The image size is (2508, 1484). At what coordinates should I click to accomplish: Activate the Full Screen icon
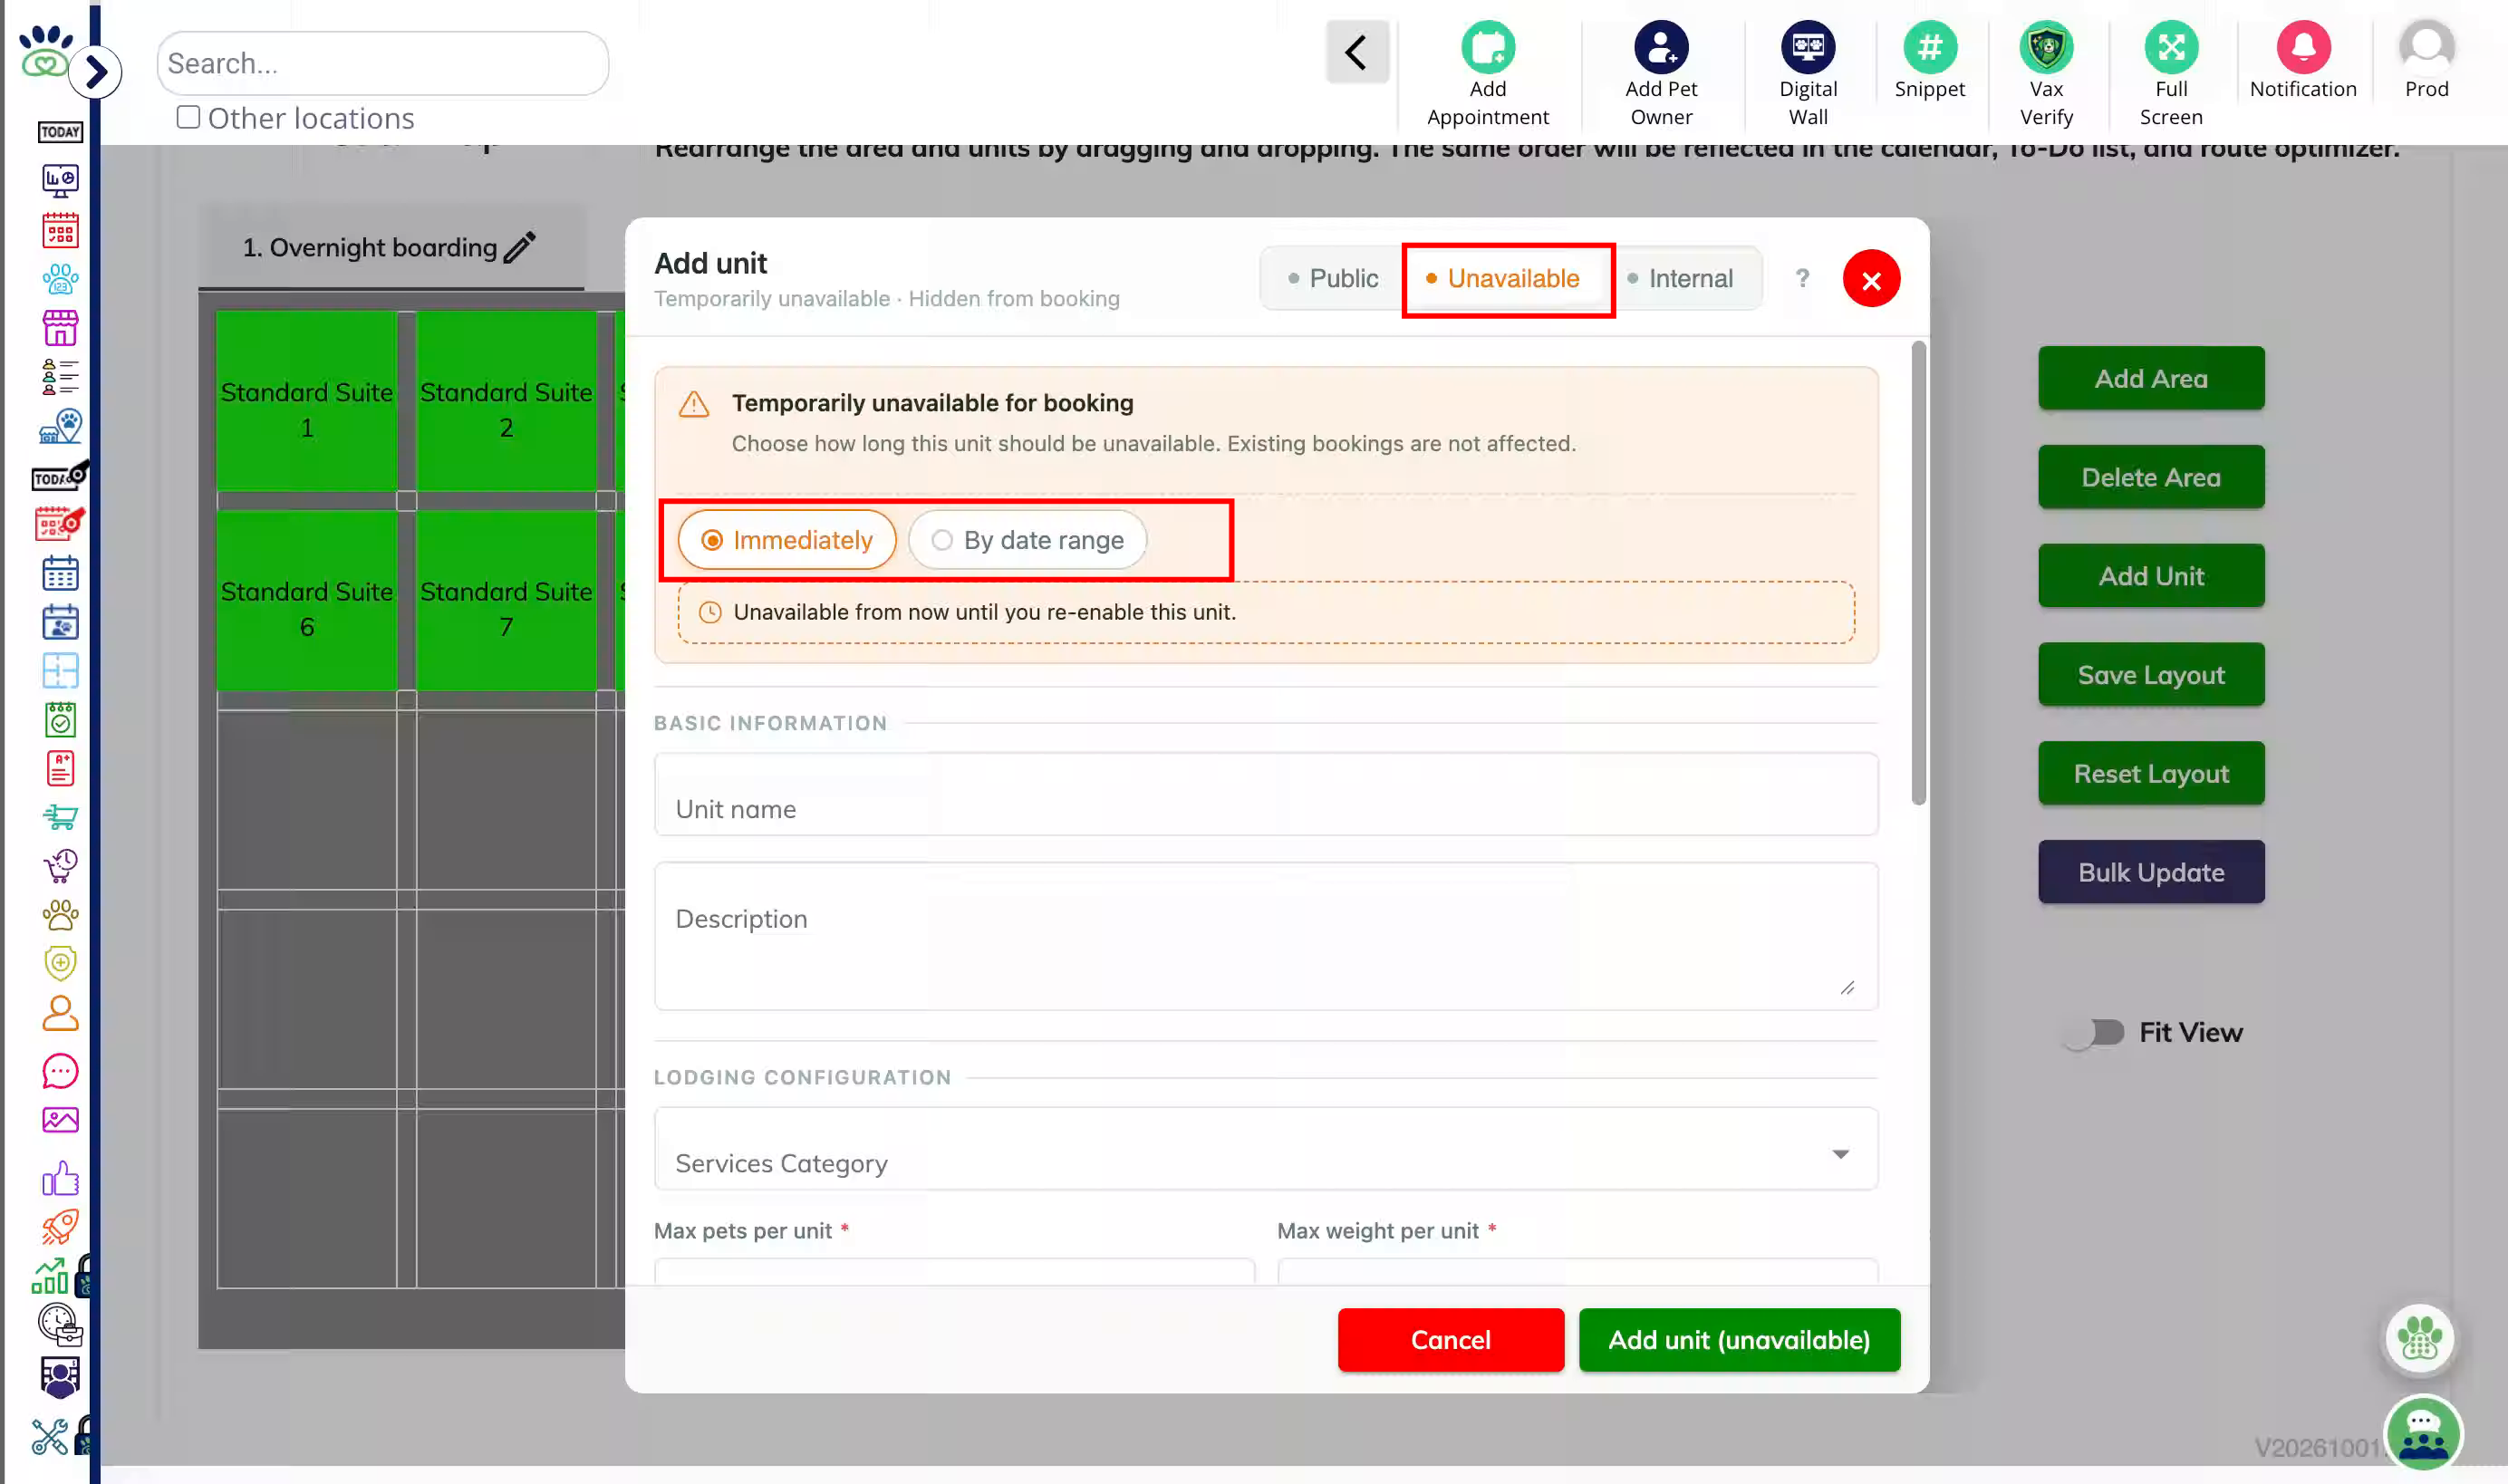(2170, 47)
